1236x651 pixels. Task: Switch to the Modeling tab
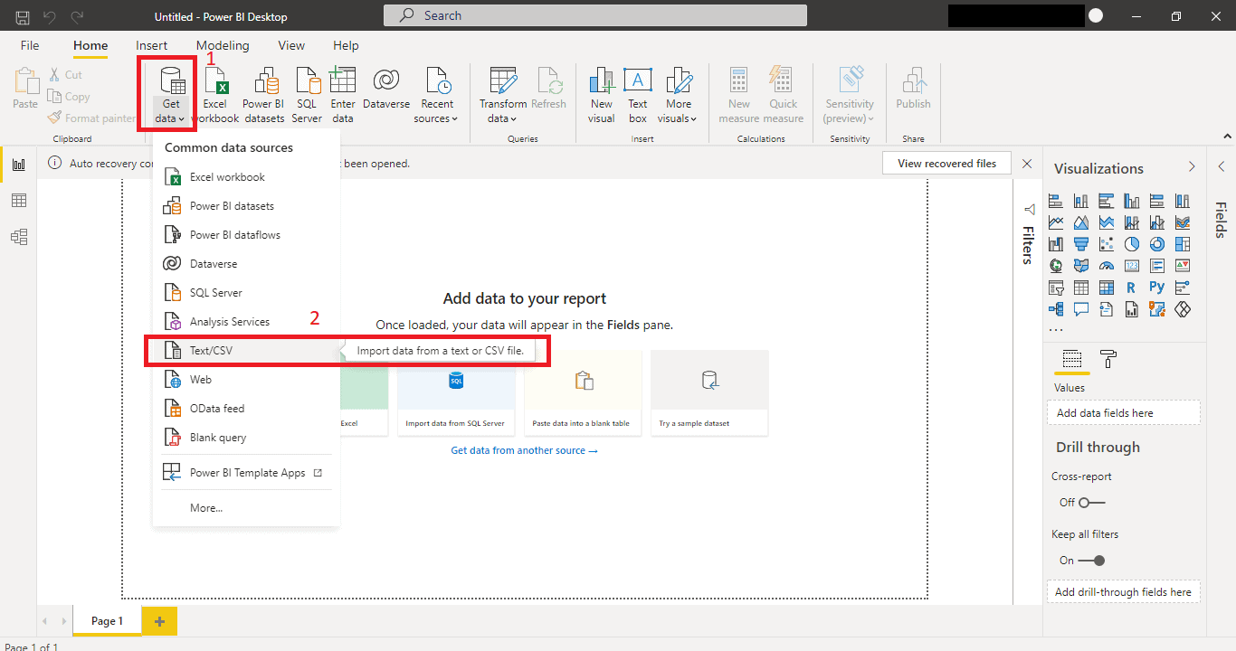pyautogui.click(x=223, y=45)
